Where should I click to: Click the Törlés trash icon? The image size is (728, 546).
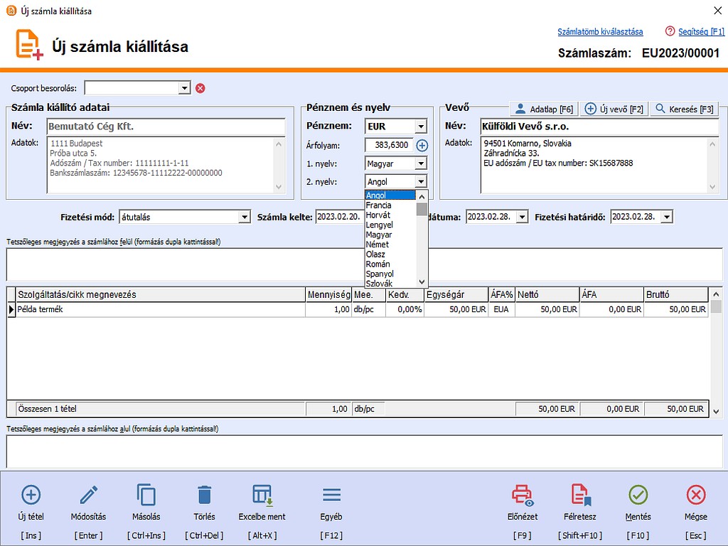point(204,495)
